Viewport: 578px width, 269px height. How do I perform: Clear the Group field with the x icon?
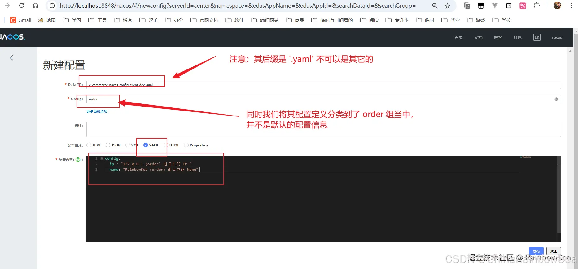coord(556,99)
